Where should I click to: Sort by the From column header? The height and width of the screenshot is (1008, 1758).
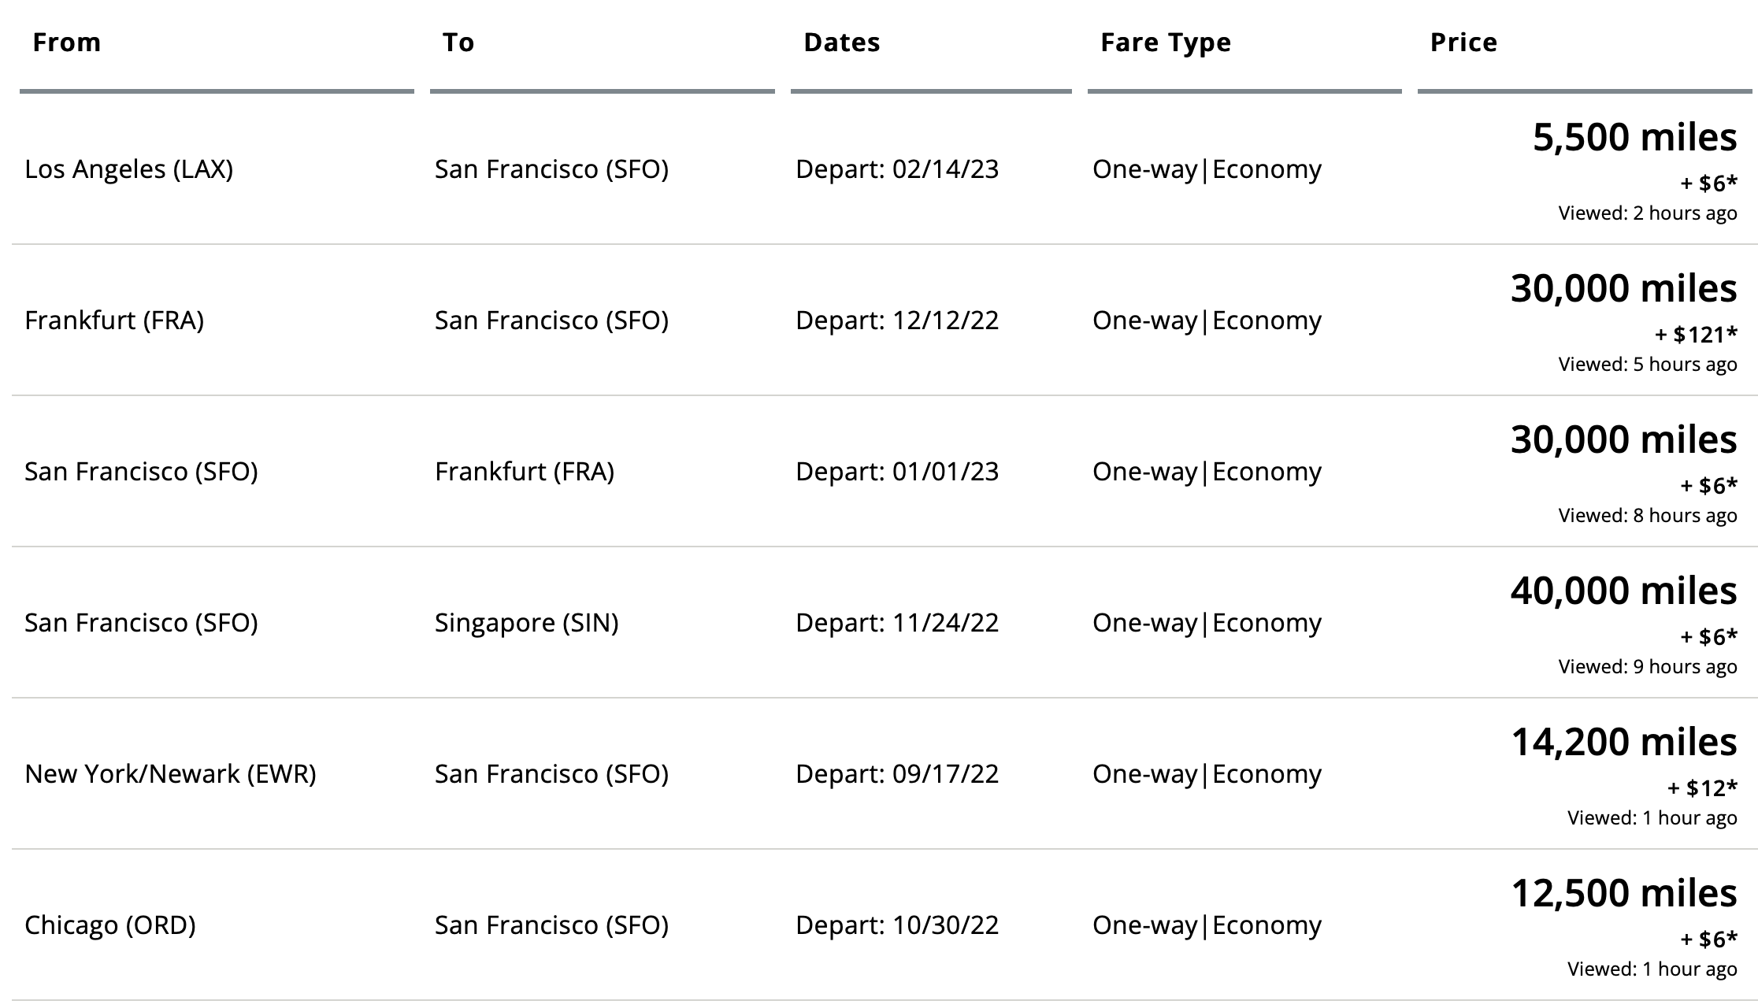[x=67, y=43]
